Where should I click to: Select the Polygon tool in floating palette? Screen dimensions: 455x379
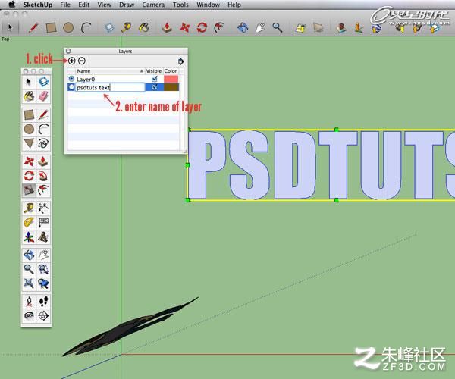tap(29, 143)
